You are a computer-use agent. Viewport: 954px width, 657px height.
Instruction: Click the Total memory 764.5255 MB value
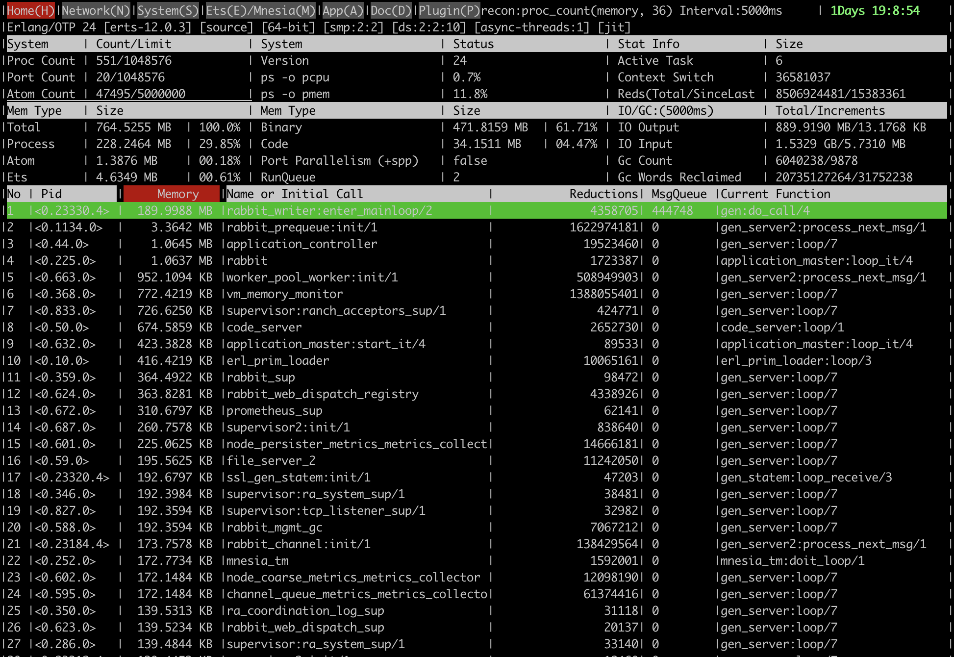133,127
